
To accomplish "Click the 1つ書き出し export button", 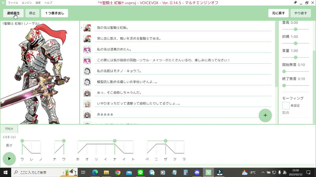I will tap(55, 13).
